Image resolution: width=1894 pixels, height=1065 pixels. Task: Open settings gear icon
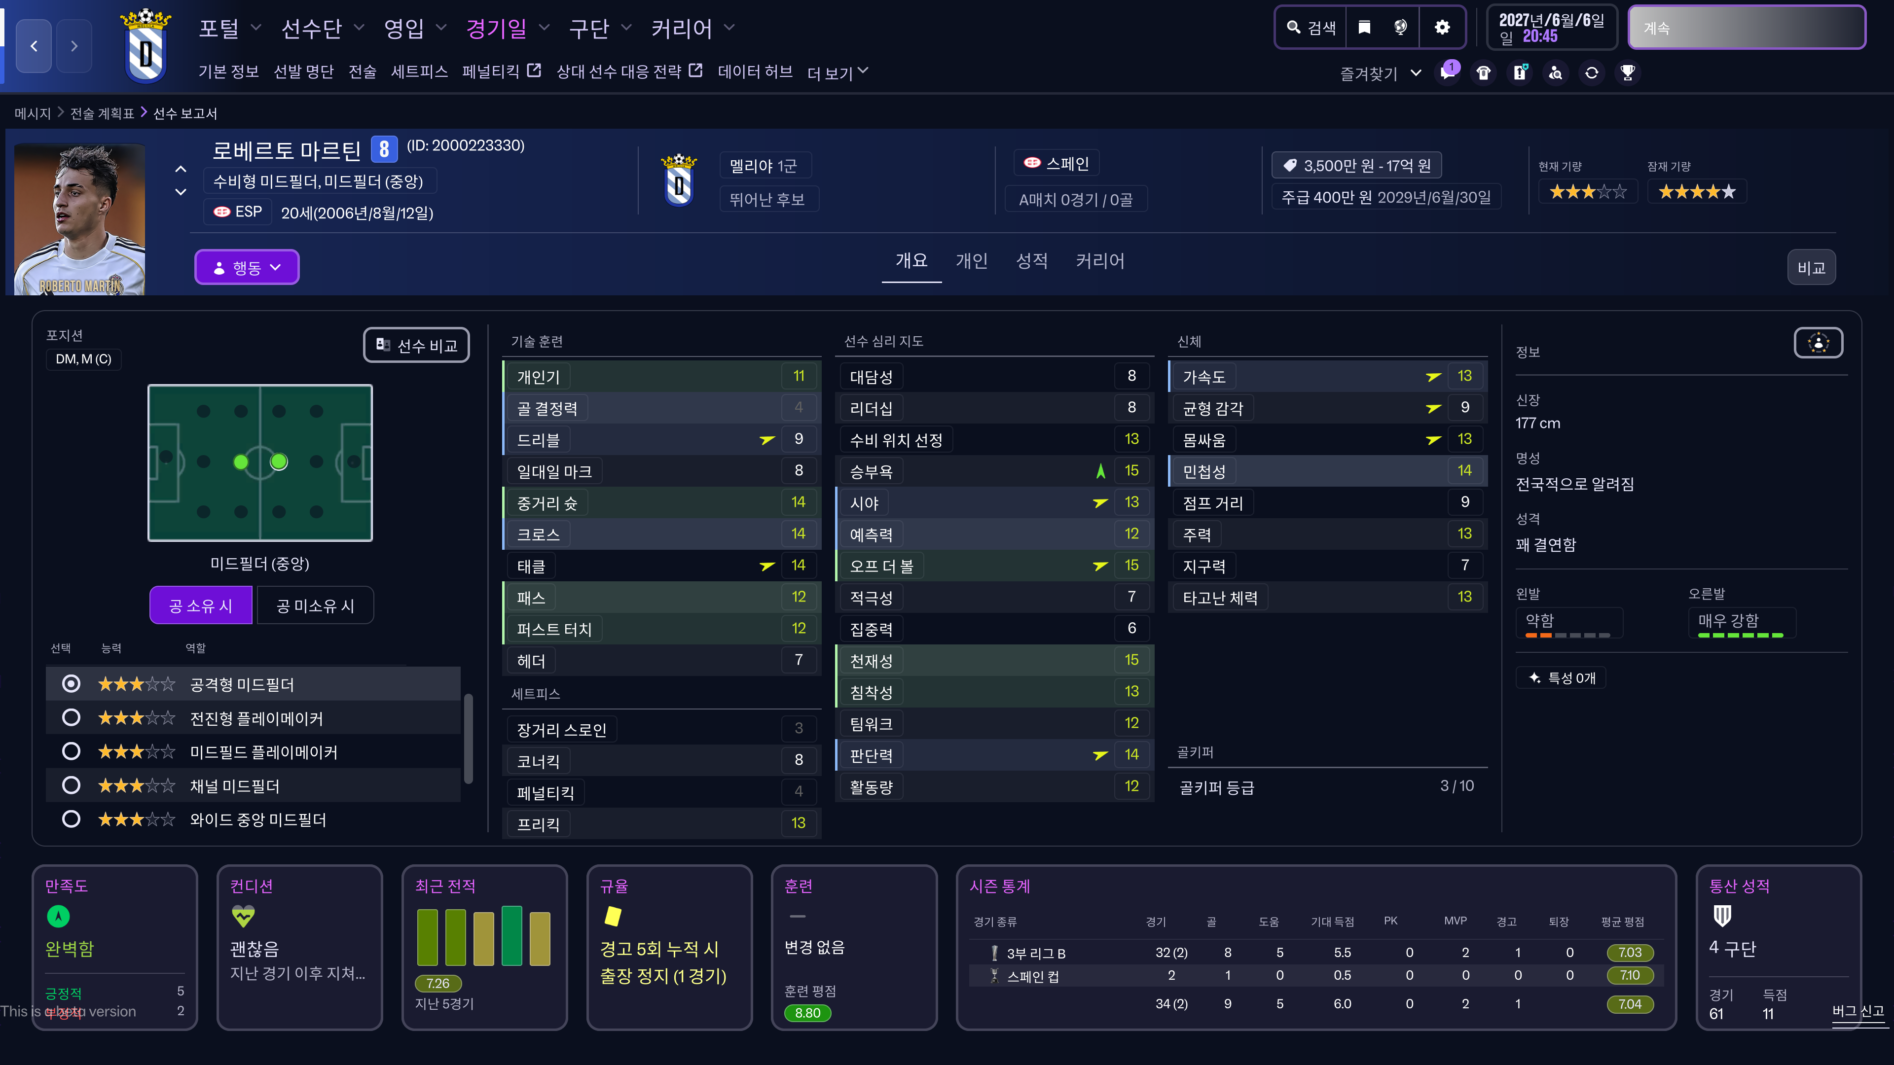(1442, 27)
